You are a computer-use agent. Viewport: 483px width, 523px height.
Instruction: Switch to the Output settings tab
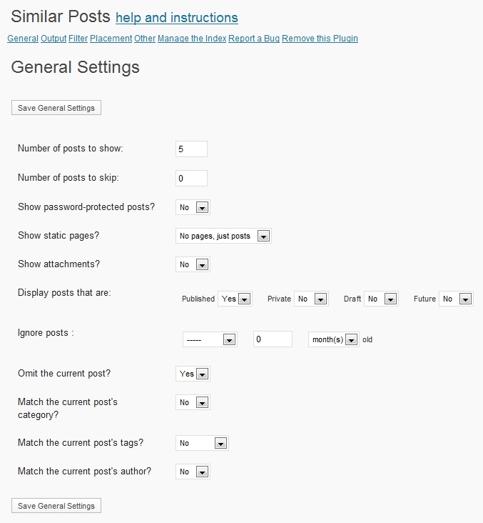coord(54,39)
